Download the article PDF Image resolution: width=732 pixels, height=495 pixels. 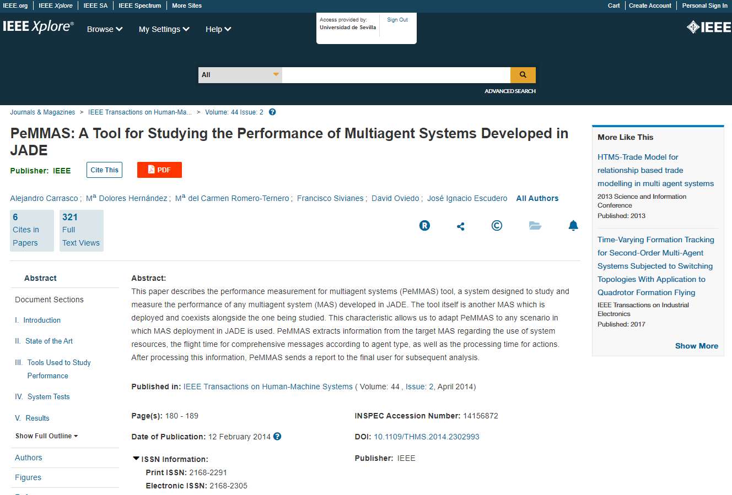[x=159, y=170]
